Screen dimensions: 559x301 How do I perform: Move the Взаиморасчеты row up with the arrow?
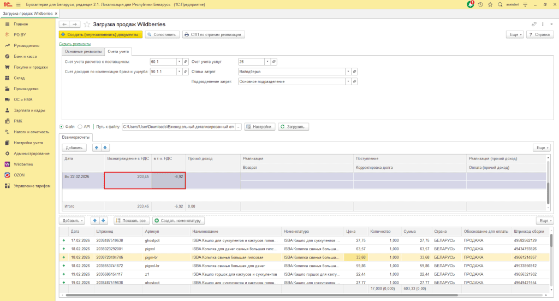tap(97, 147)
